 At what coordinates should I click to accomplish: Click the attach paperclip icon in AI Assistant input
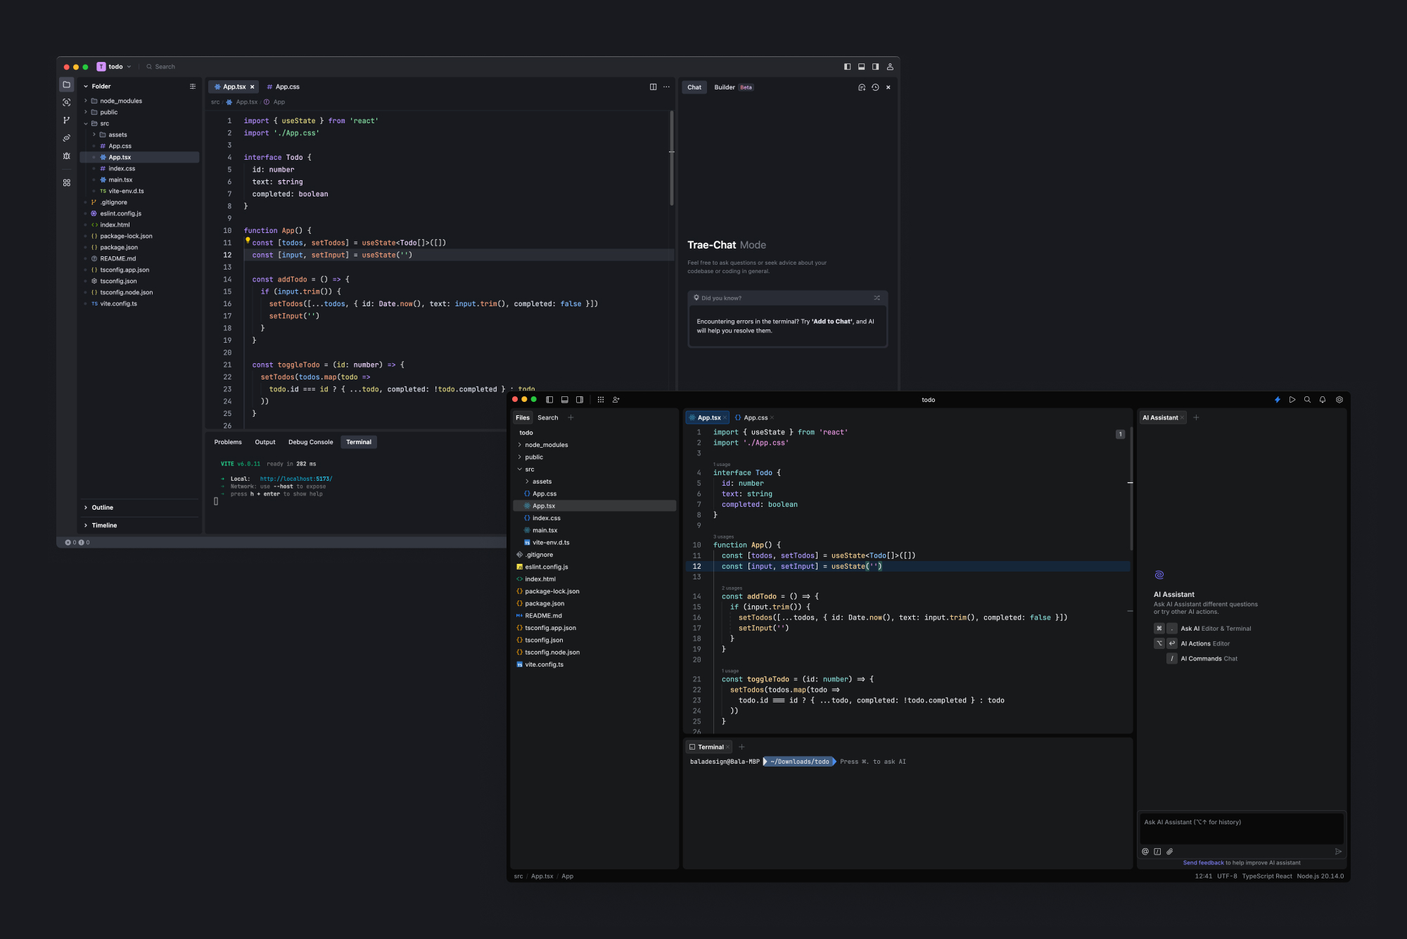(1170, 852)
